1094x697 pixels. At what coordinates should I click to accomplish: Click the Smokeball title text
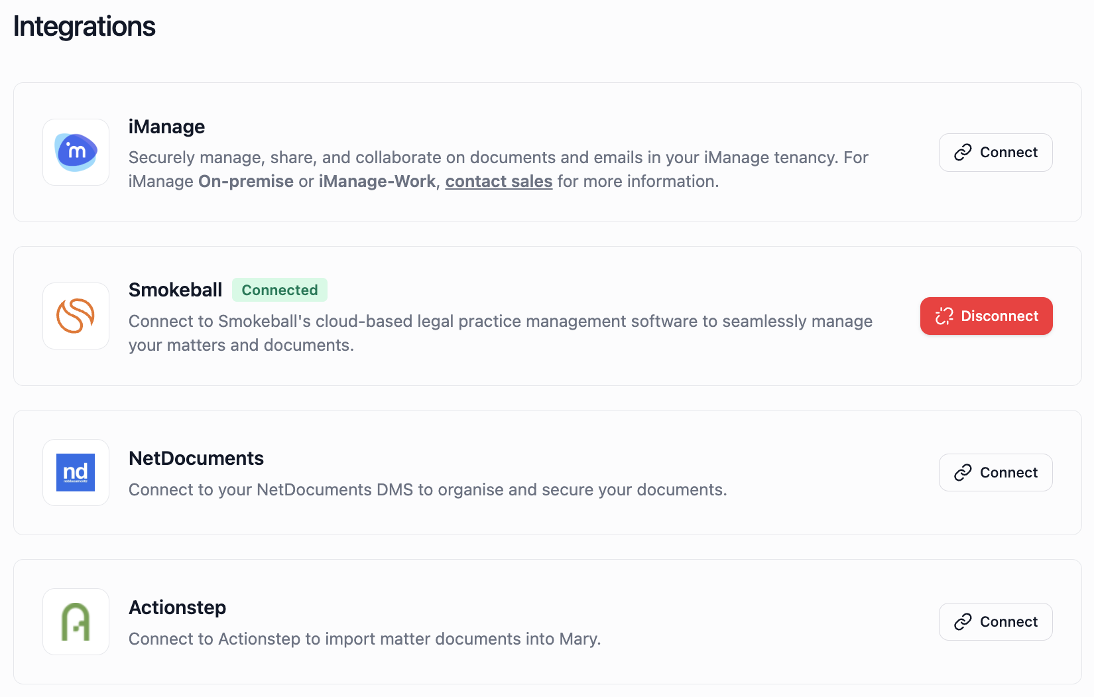pyautogui.click(x=175, y=290)
